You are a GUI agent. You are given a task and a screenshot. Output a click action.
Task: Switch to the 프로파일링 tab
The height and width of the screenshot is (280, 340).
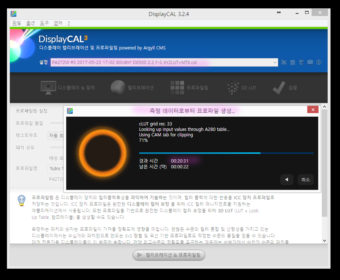pos(189,88)
